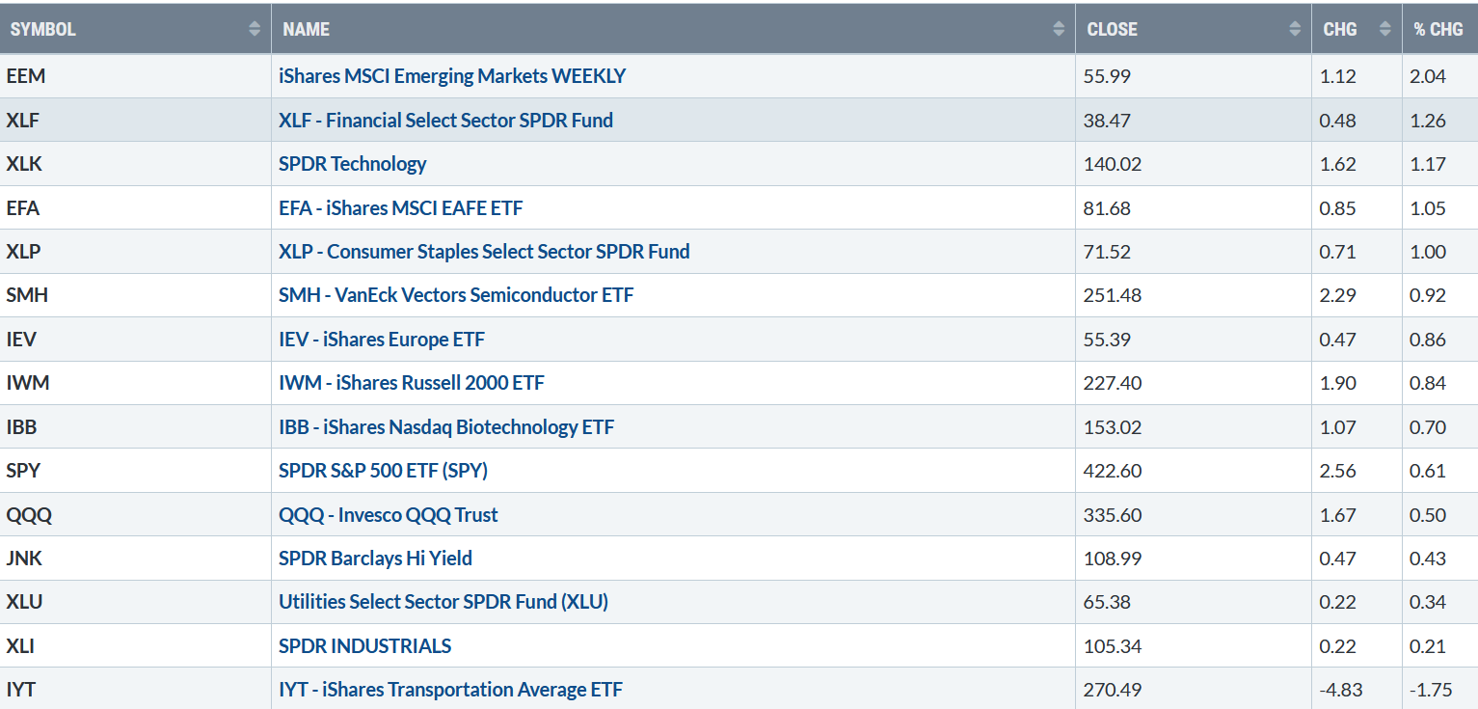Click XLU close value 65.38

[1109, 602]
